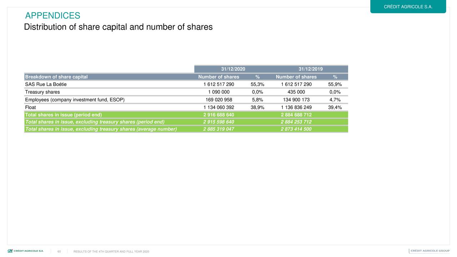Click the 2 916 688 640 total value
The height and width of the screenshot is (257, 457).
(x=219, y=115)
